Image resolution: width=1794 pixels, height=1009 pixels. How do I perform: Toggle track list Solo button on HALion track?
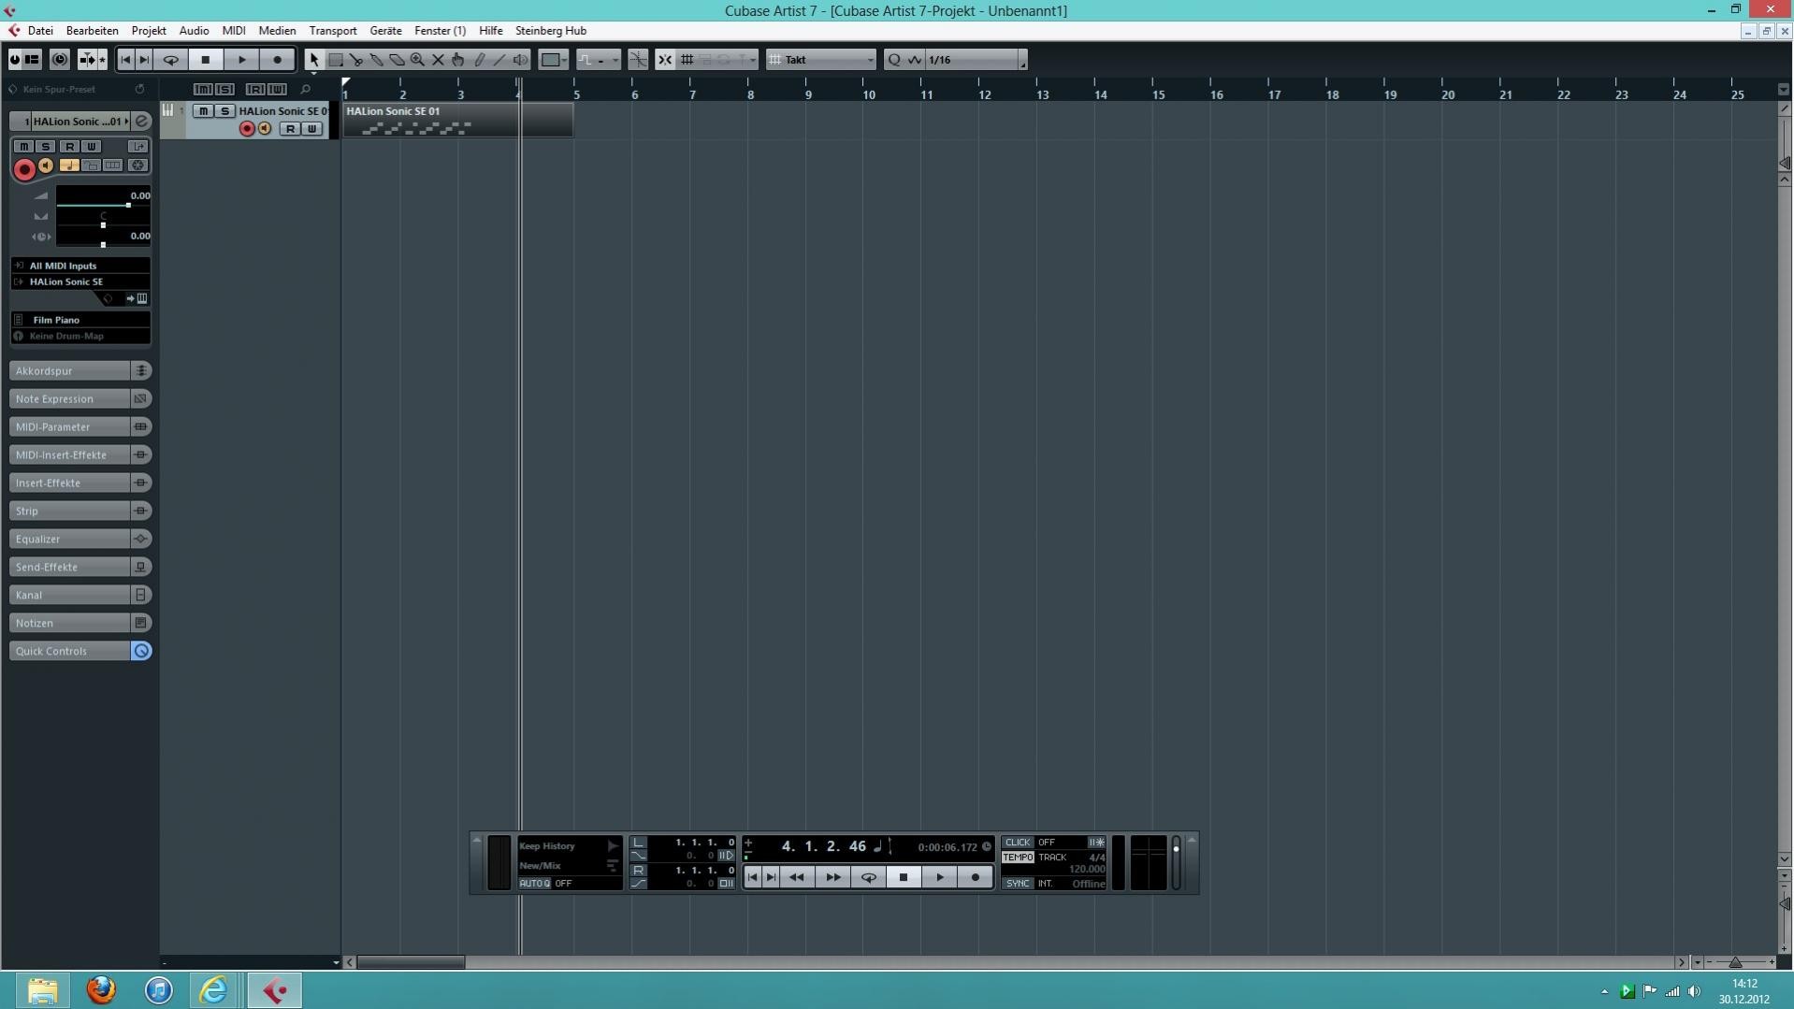[224, 111]
